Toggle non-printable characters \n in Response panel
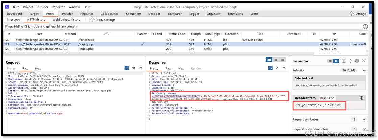The height and width of the screenshot is (140, 378). click(277, 68)
